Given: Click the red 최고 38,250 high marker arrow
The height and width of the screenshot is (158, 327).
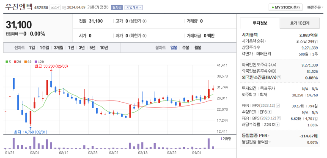Looking at the screenshot, I should point(51,70).
